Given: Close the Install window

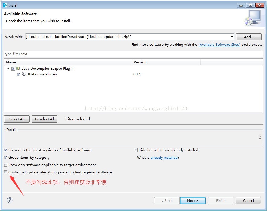Looking at the screenshot, I should click(x=260, y=5).
